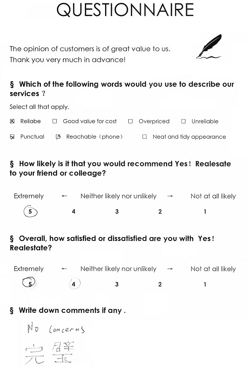This screenshot has height=369, width=249.
Task: Click the handwritten Chinese characters comment
Action: coord(49,353)
